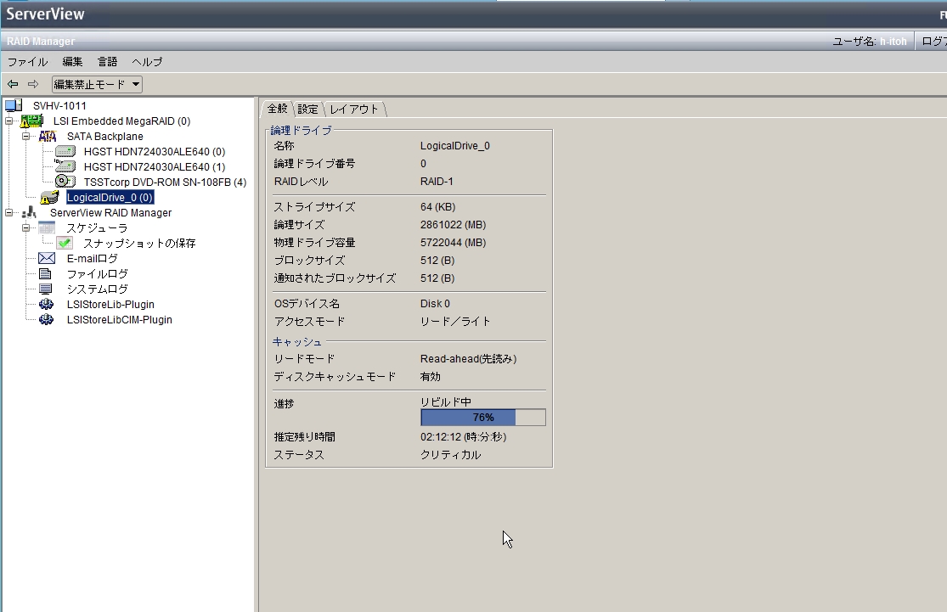The width and height of the screenshot is (947, 612).
Task: Select SVHV-1011 in the tree
Action: point(59,105)
